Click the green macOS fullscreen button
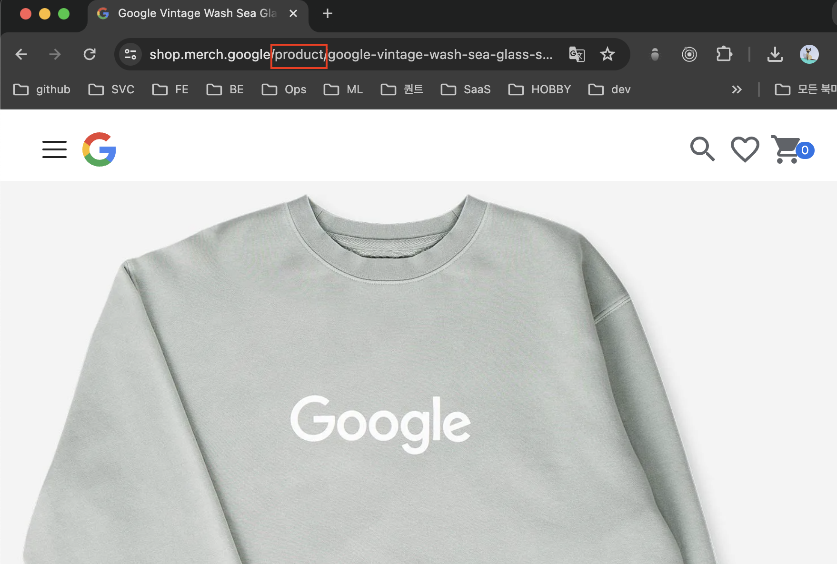Viewport: 837px width, 564px height. click(64, 14)
